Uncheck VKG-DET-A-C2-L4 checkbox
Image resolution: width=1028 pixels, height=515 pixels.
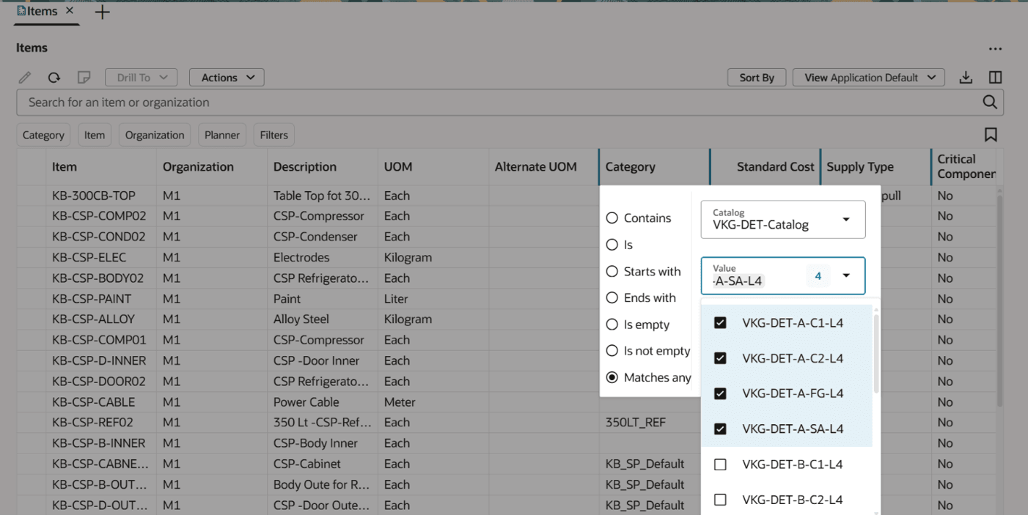click(720, 358)
